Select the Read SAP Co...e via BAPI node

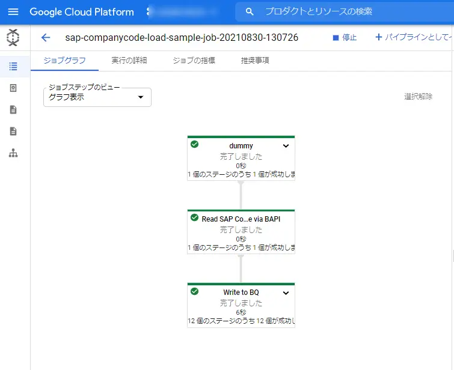241,232
